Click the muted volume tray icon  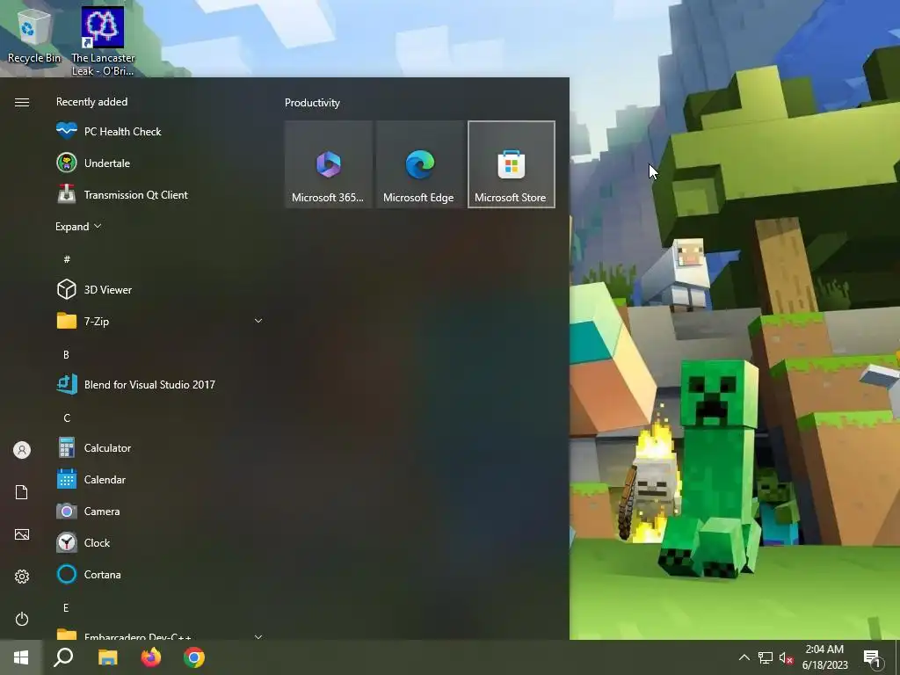786,657
